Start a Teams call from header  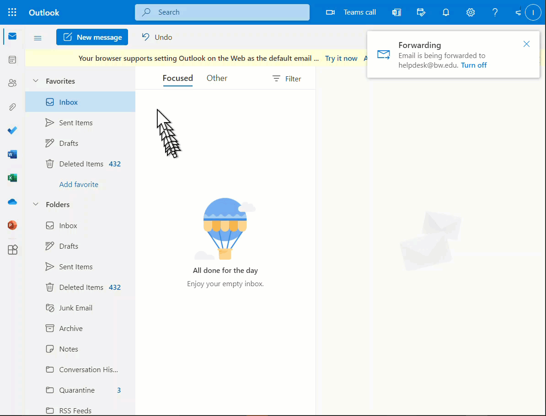point(351,12)
